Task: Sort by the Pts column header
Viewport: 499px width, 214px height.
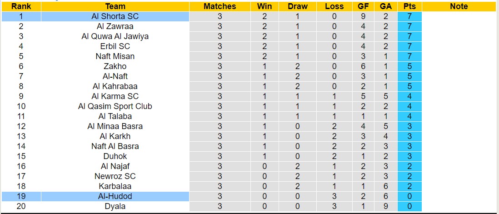Action: [409, 6]
